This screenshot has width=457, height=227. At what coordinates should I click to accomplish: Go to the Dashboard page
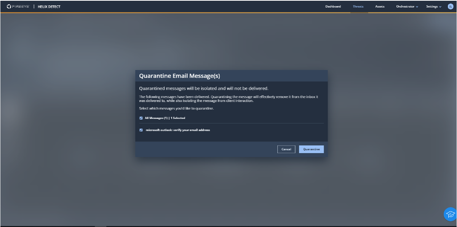[x=333, y=6]
